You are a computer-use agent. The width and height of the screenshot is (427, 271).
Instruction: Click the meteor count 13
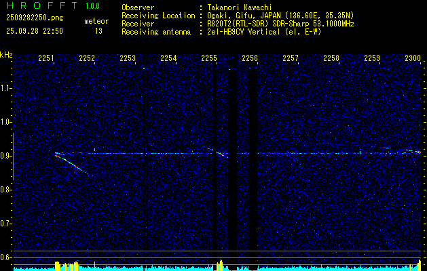point(98,31)
